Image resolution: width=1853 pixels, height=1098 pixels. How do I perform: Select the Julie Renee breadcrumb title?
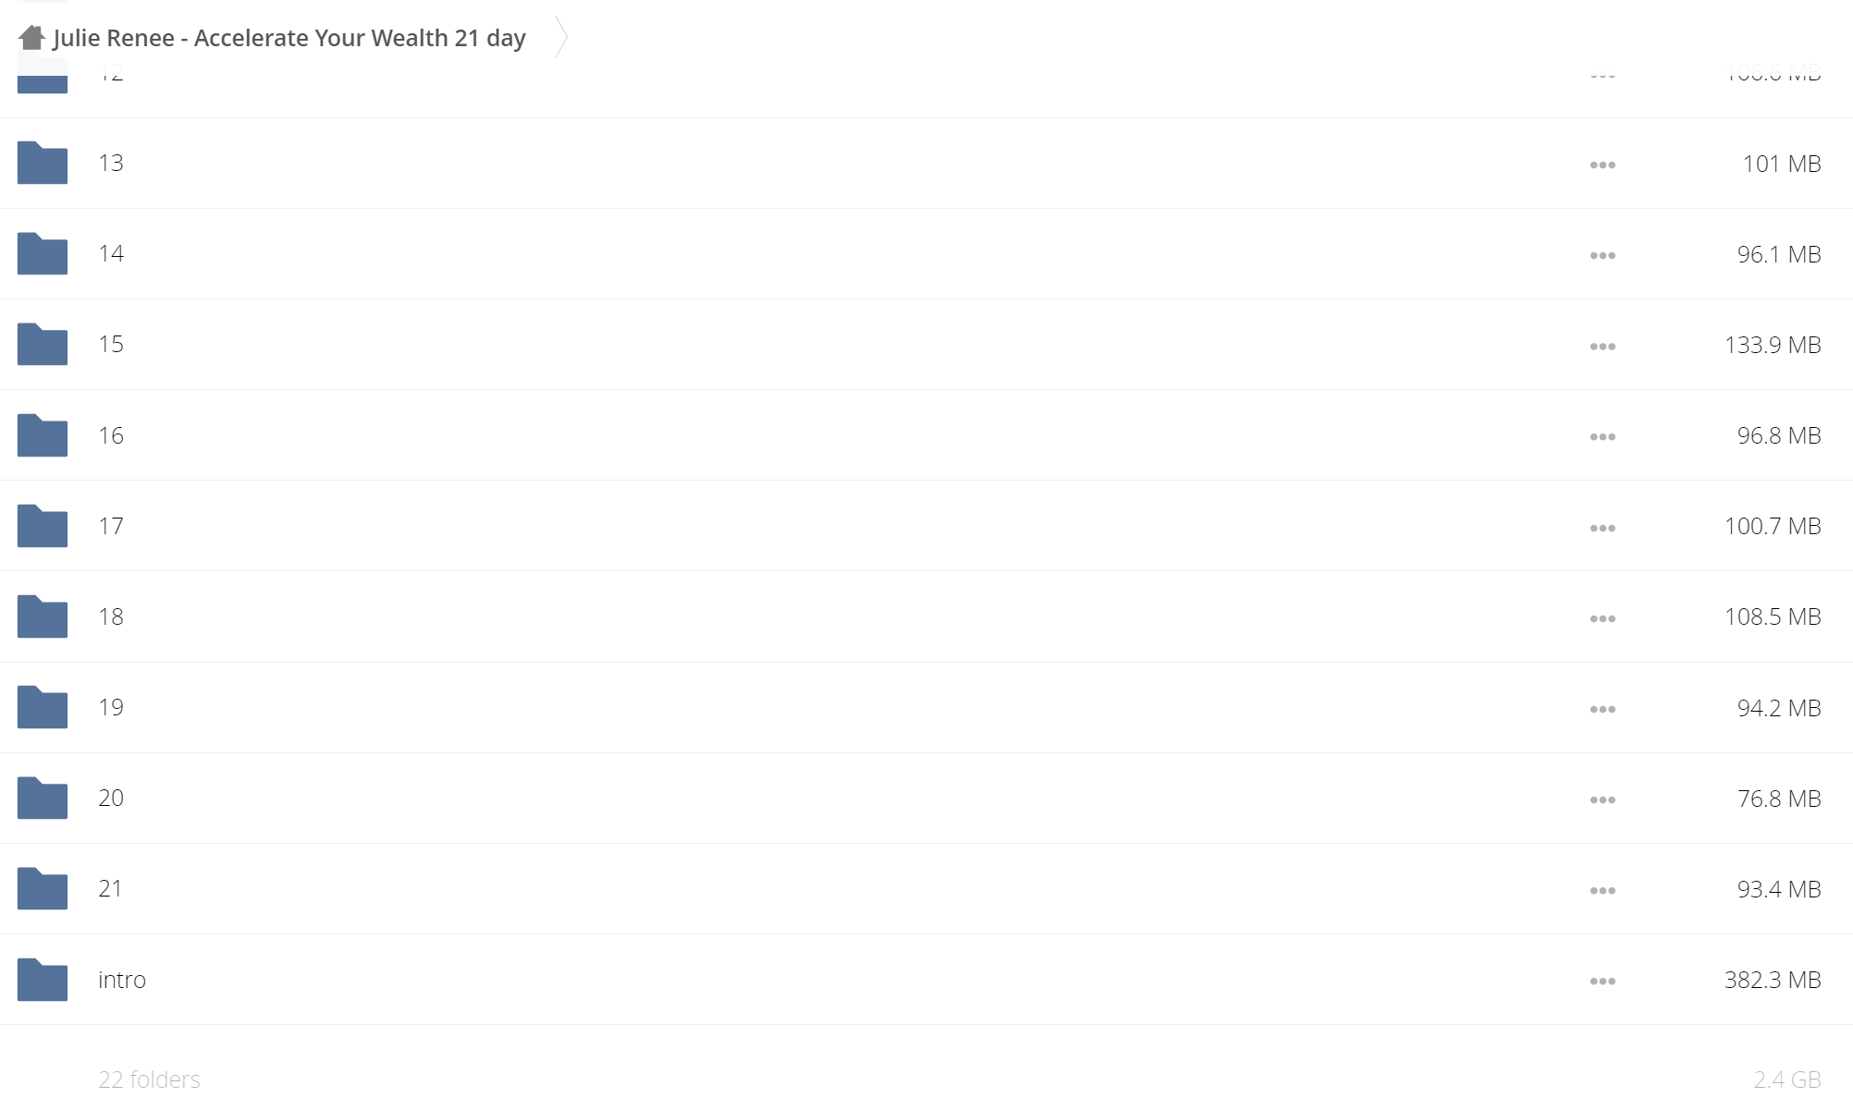pos(289,38)
